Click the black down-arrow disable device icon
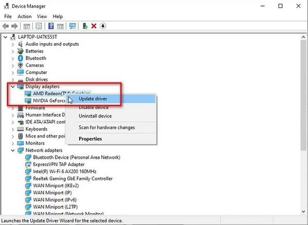 point(103,26)
